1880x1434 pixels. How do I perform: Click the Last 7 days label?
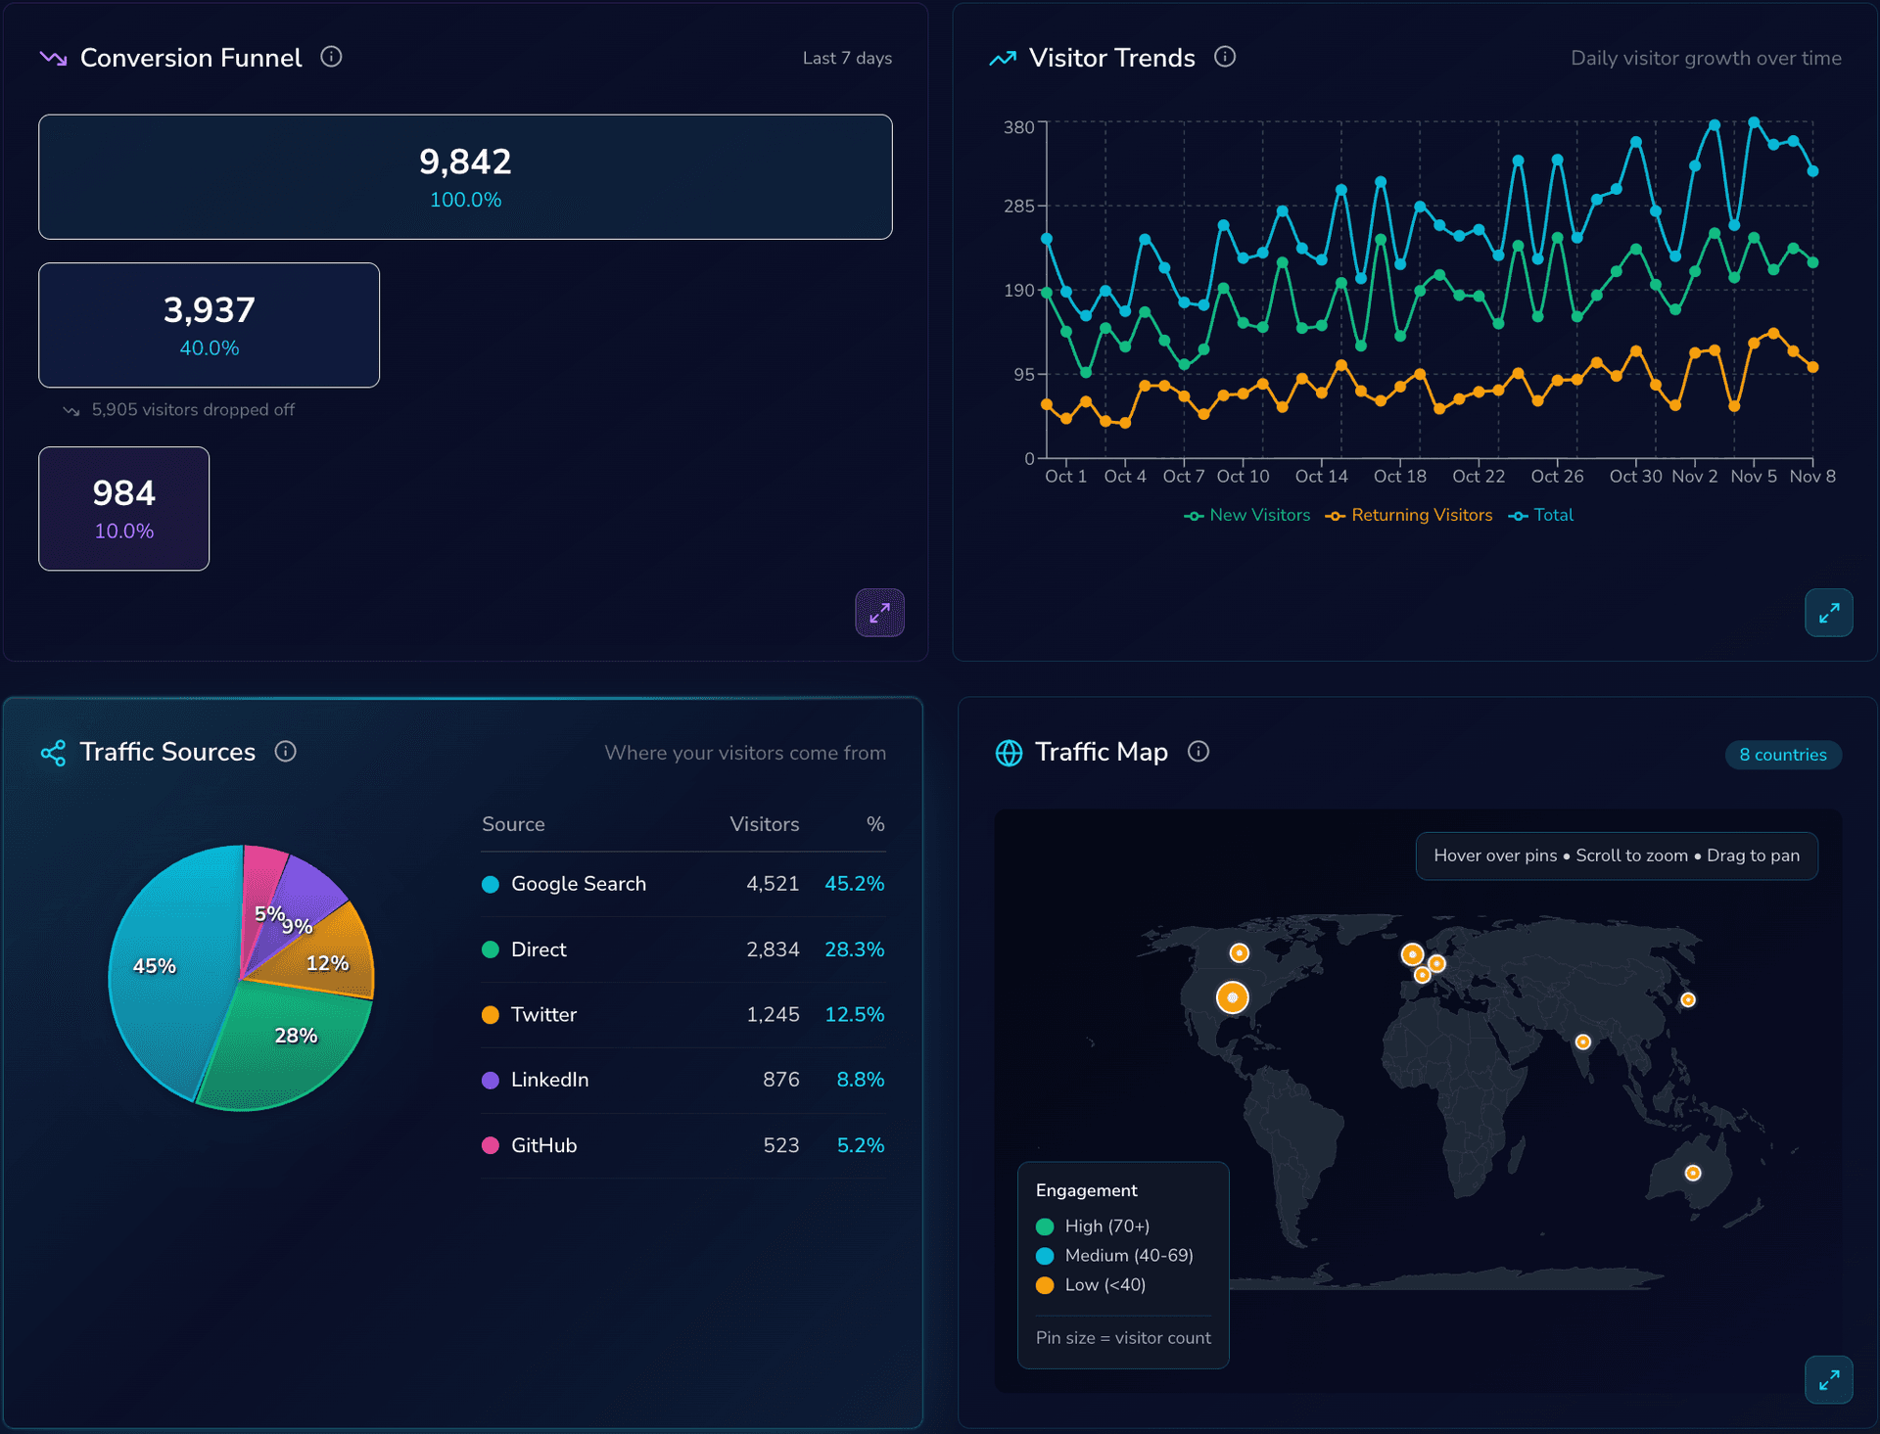[846, 58]
